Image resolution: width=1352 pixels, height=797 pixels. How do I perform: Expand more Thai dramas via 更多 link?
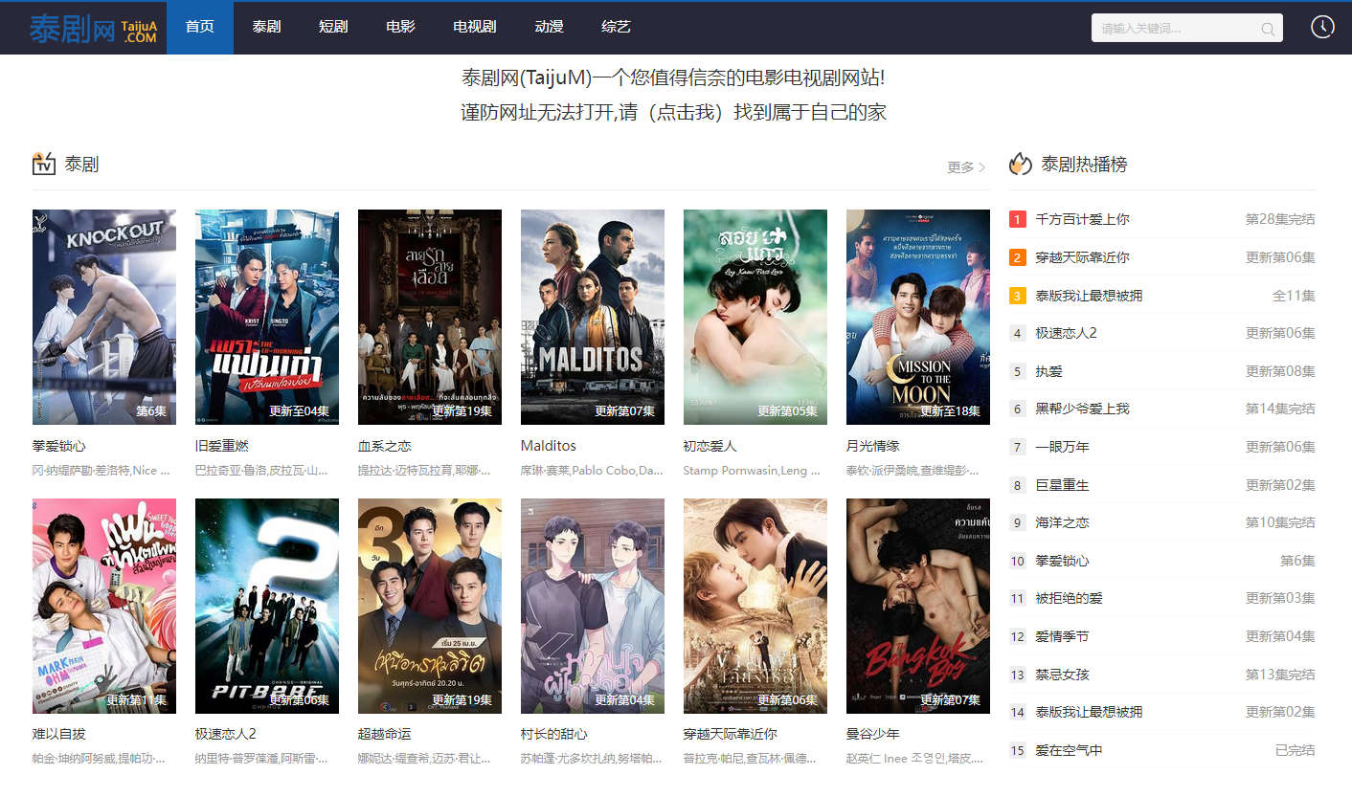[x=966, y=167]
